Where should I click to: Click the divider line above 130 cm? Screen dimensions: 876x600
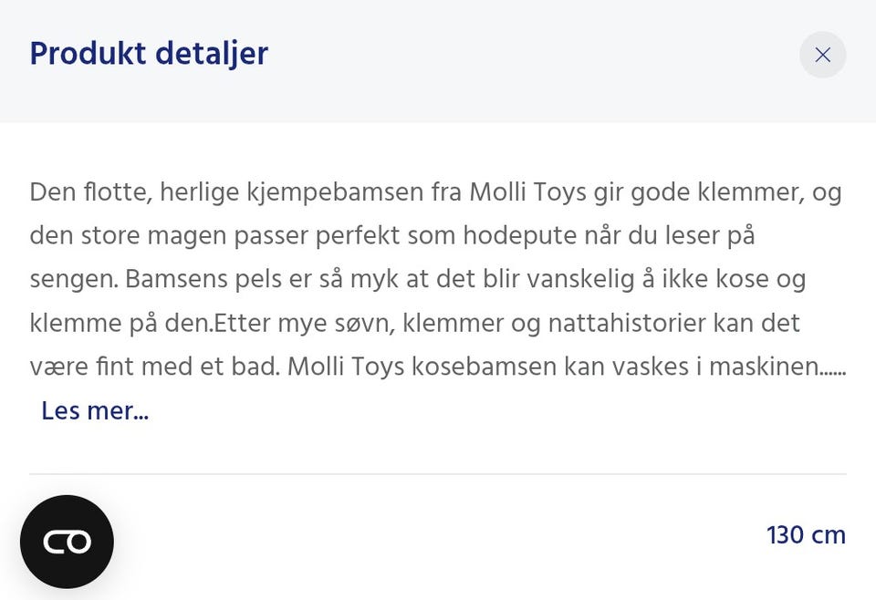pyautogui.click(x=438, y=474)
